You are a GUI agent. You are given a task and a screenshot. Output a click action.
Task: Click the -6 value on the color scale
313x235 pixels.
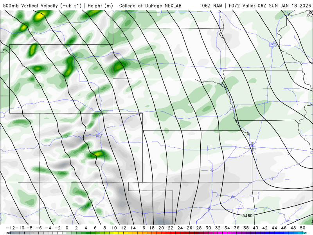(x=39, y=228)
